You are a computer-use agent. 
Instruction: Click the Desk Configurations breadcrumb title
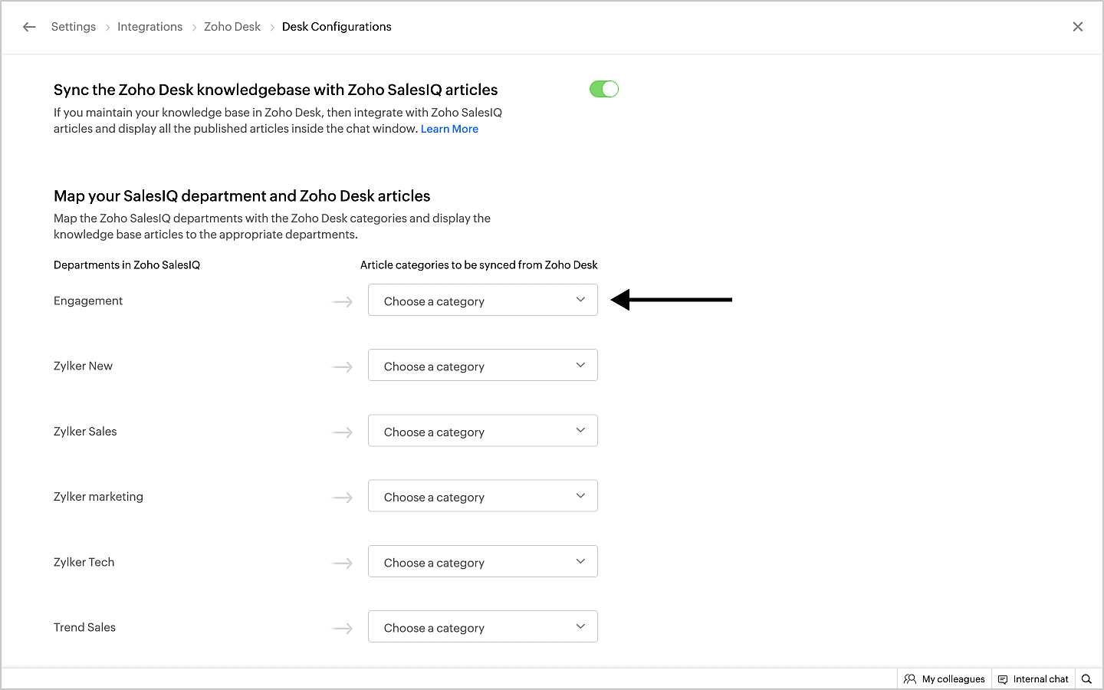[337, 27]
